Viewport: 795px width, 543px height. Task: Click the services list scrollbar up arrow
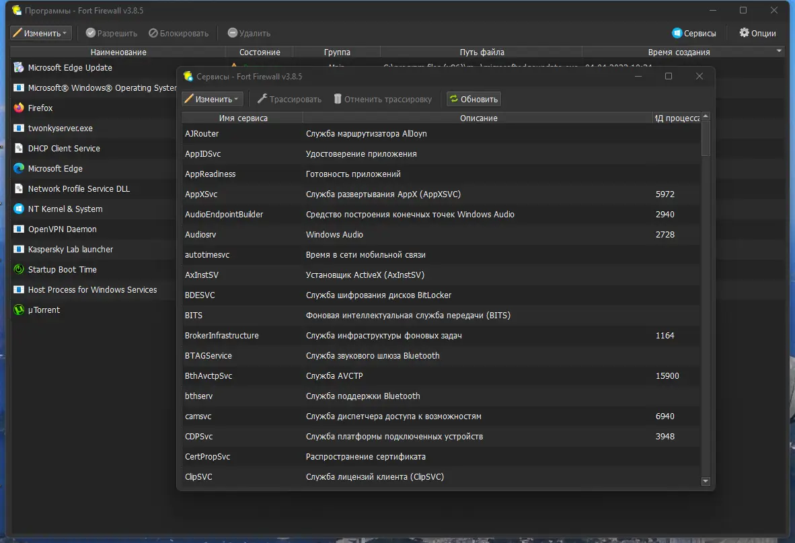(x=706, y=116)
